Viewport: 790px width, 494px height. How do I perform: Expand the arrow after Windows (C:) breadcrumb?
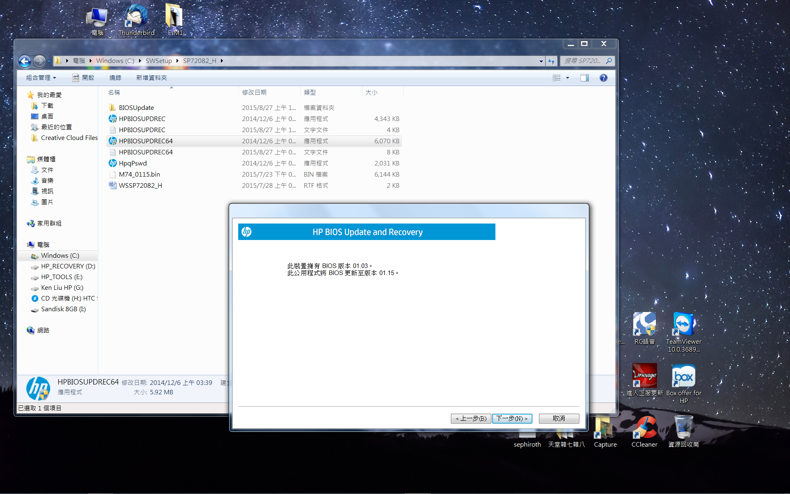(140, 61)
